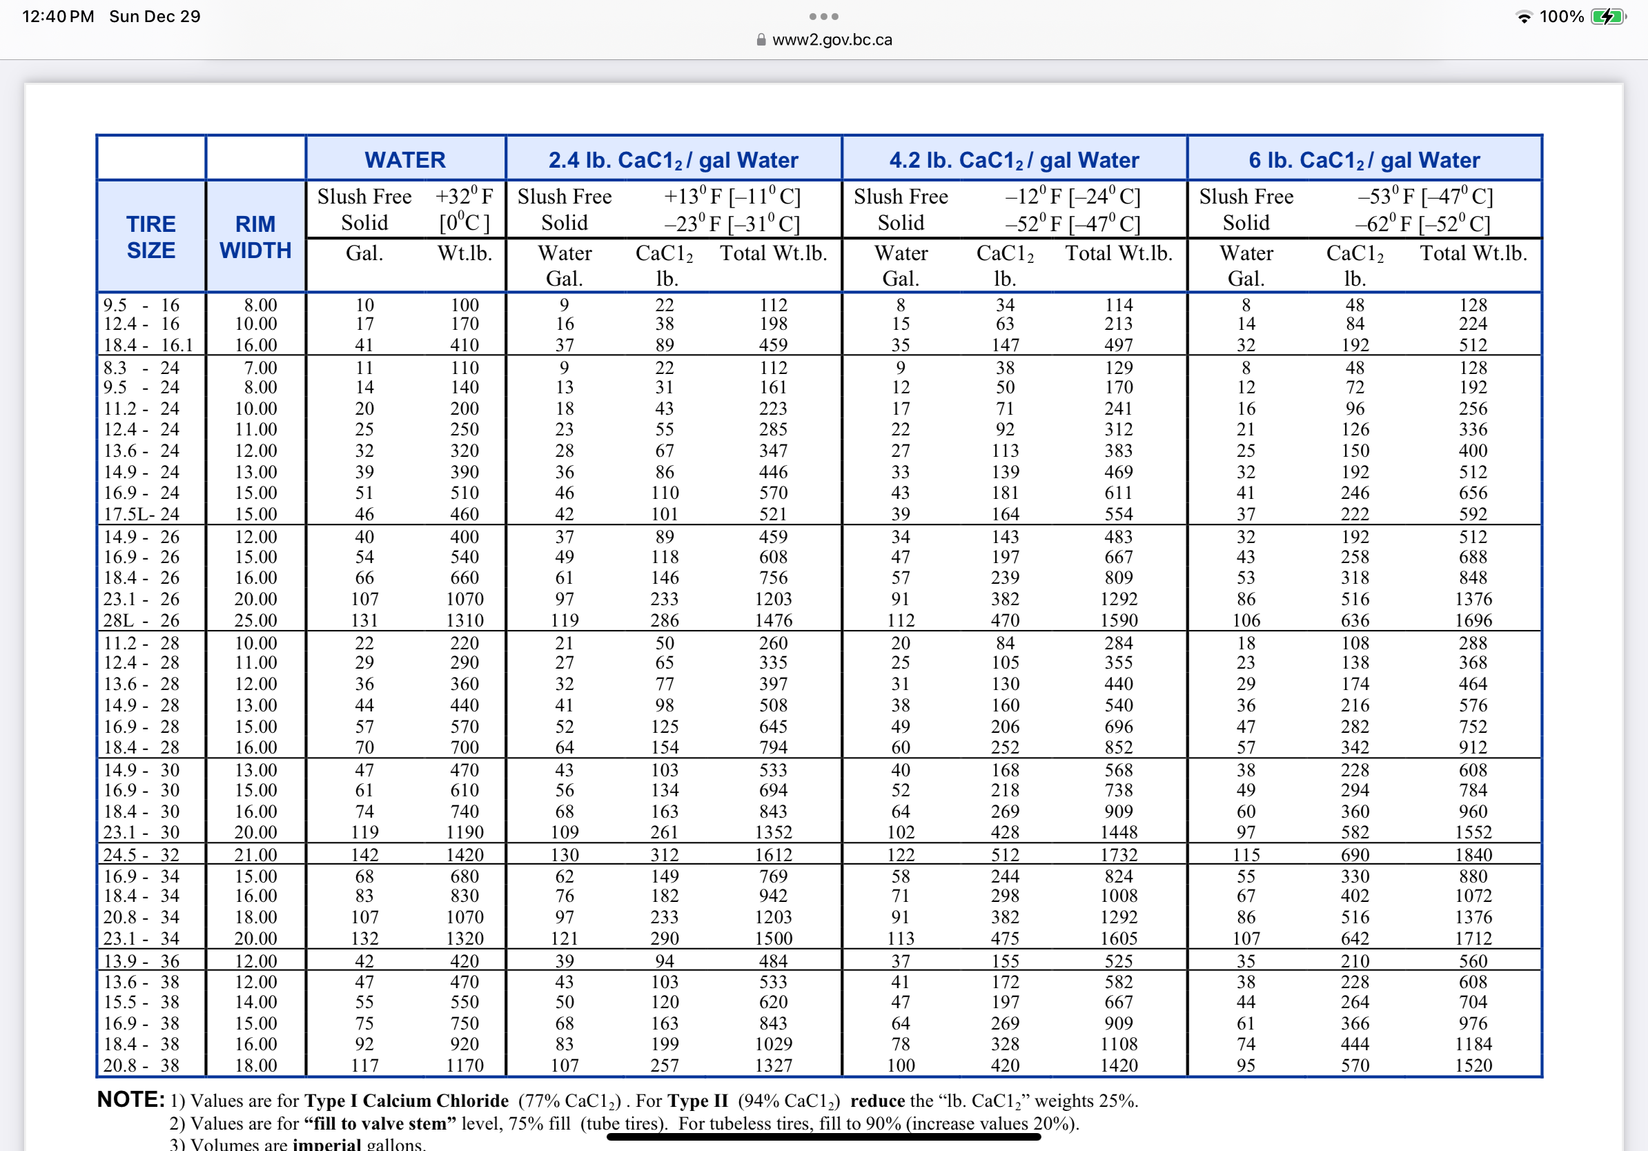
Task: Tap the 2.4 lb. CaCl2 / gal Water header
Action: [673, 159]
